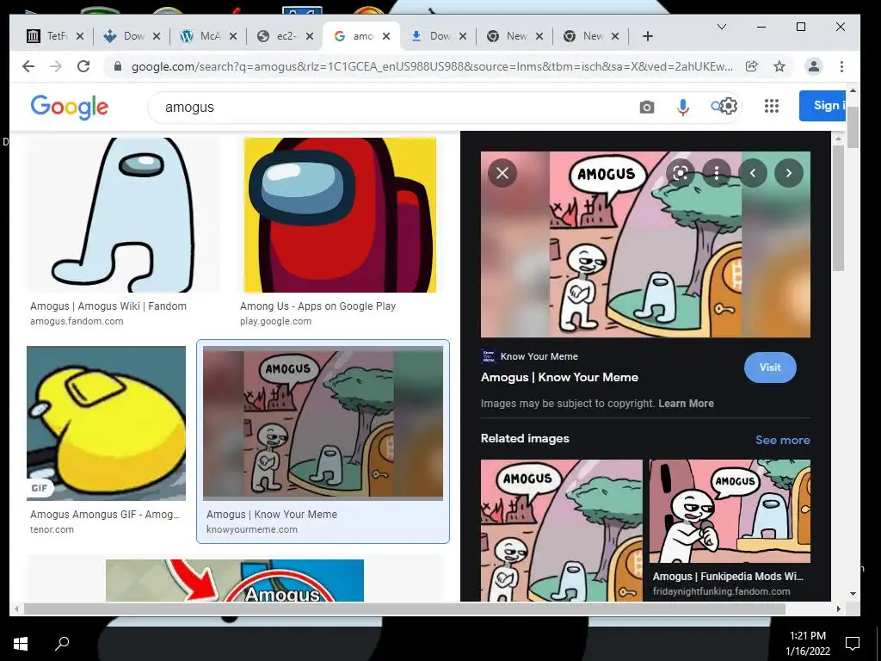
Task: Close the McA tab
Action: click(x=233, y=36)
